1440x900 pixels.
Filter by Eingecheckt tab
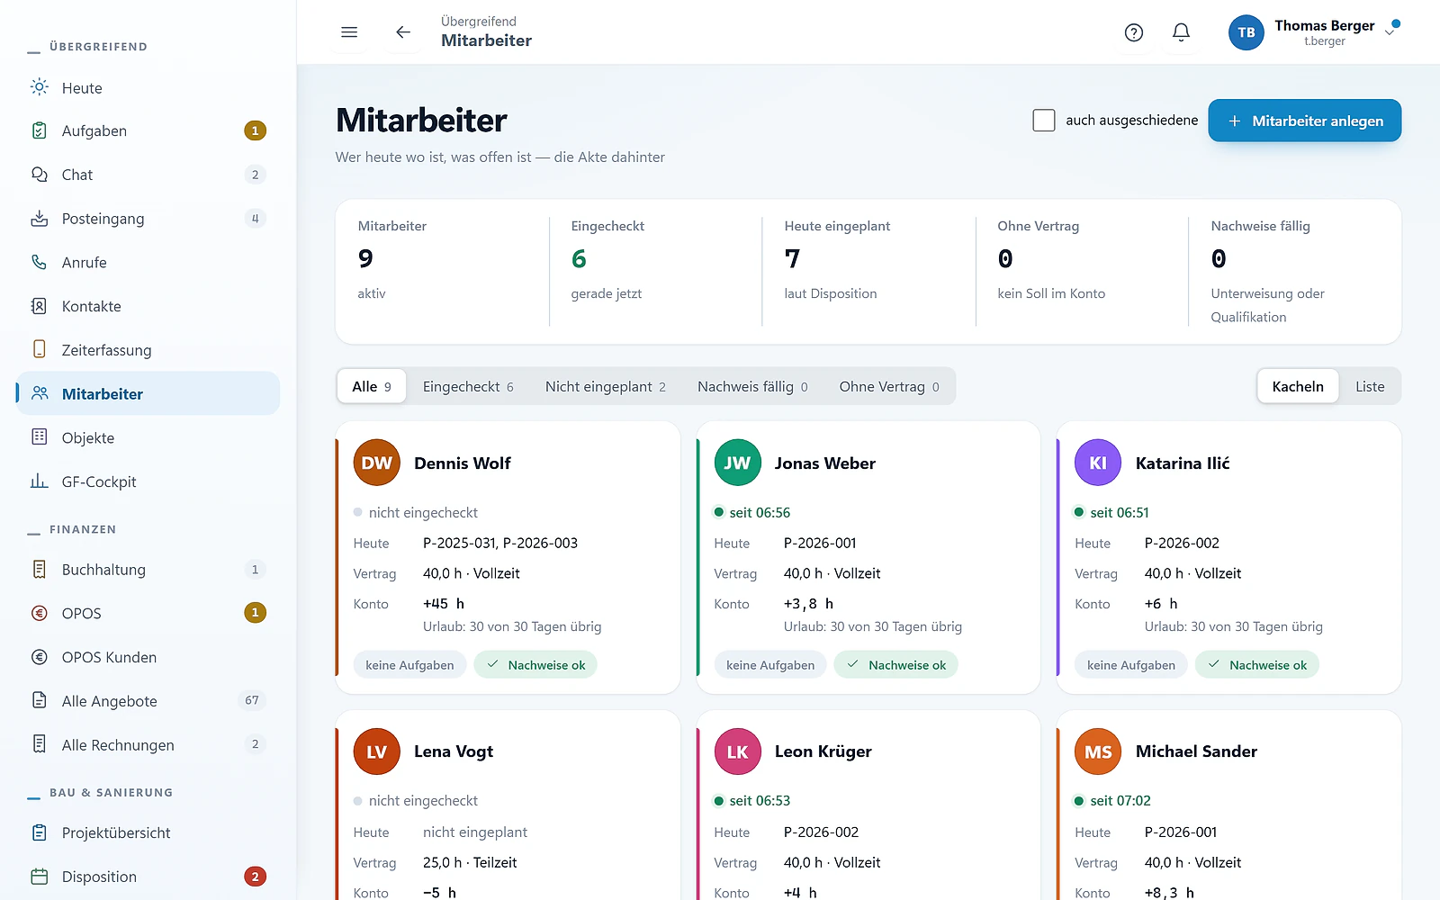[x=468, y=387]
